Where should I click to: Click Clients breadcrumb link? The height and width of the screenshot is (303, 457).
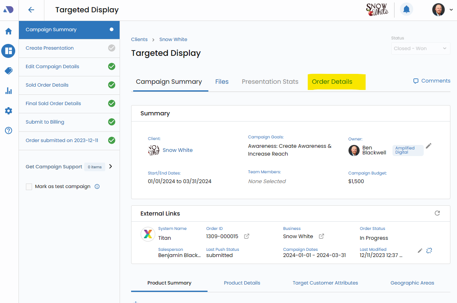pos(139,39)
